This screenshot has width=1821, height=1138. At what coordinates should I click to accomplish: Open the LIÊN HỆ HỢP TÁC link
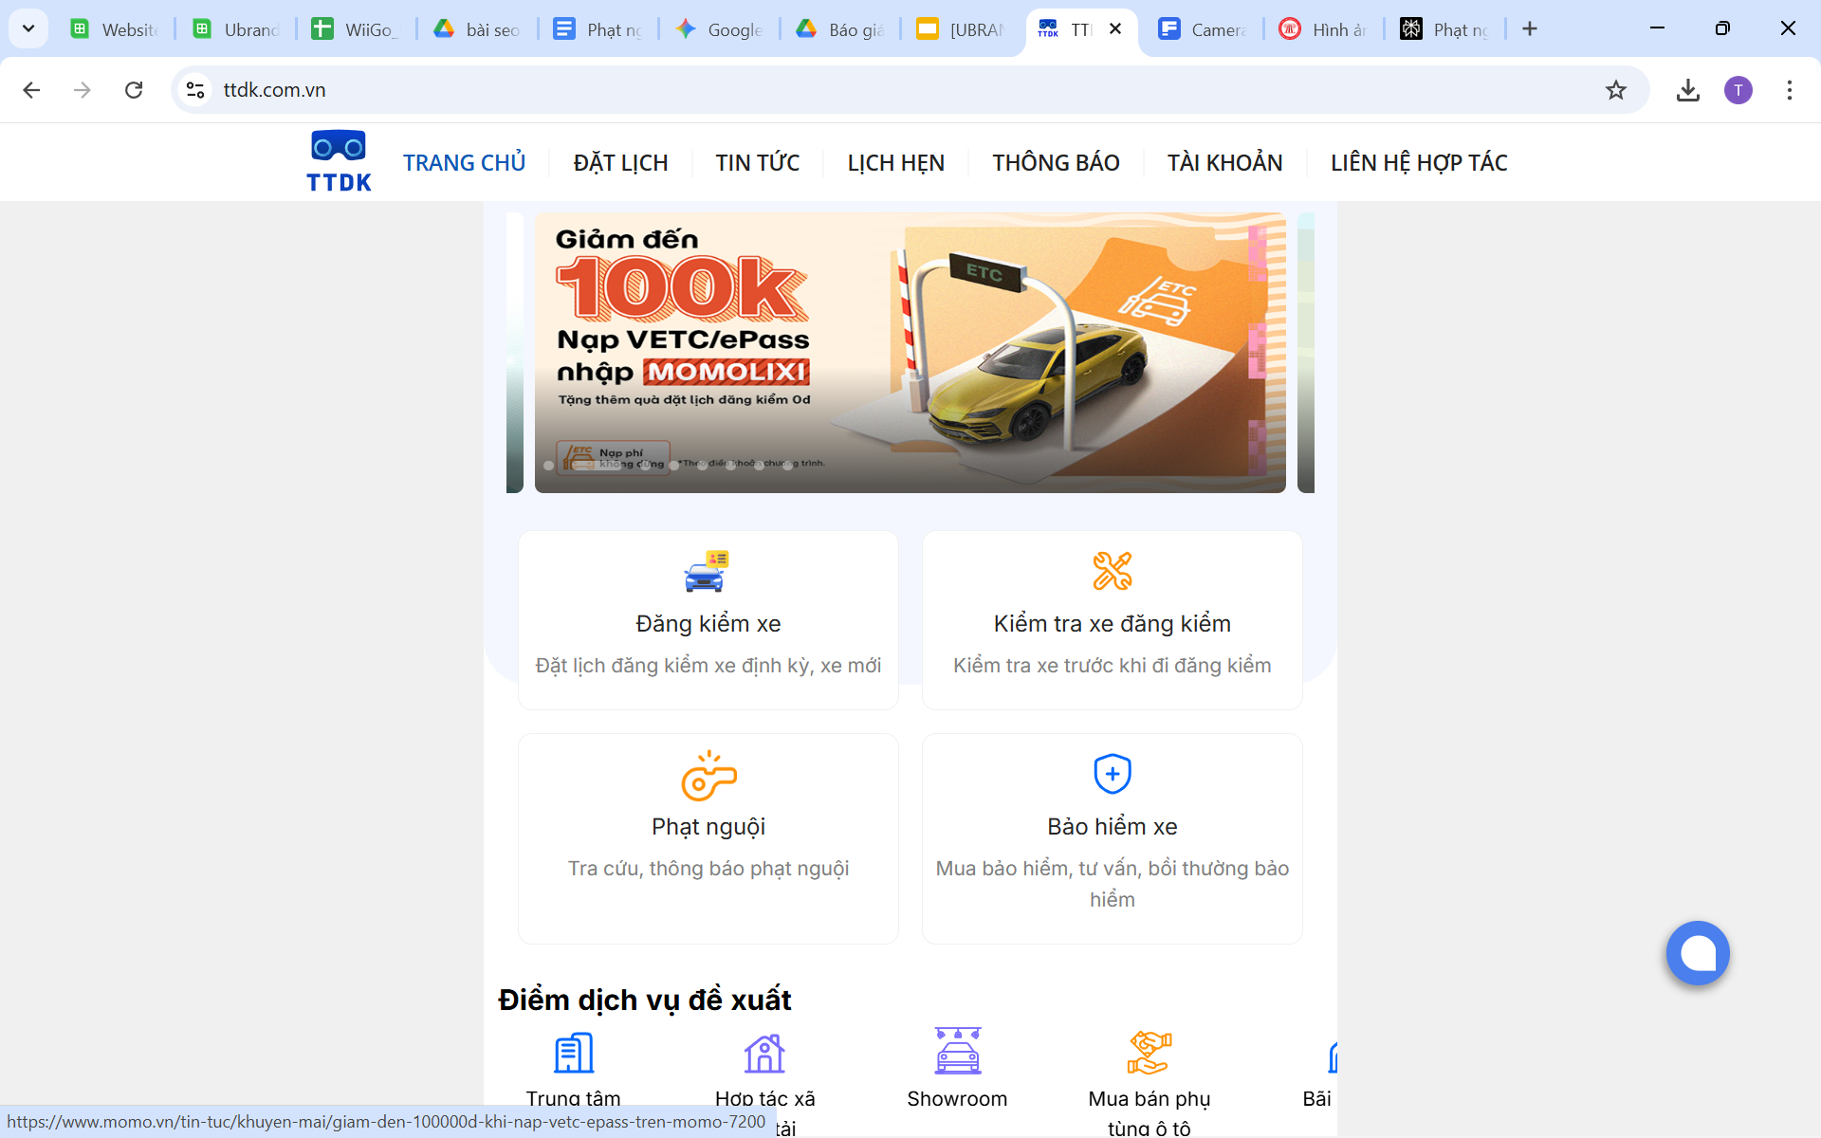pyautogui.click(x=1418, y=163)
